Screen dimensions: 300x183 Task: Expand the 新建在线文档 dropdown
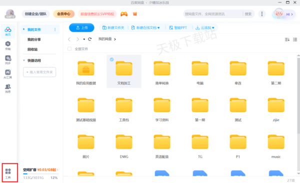pyautogui.click(x=158, y=28)
